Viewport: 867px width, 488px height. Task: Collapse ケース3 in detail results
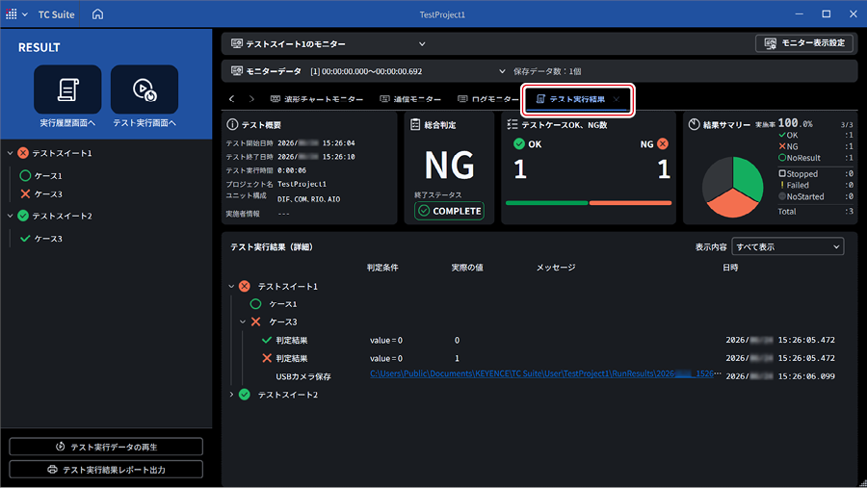pos(242,321)
